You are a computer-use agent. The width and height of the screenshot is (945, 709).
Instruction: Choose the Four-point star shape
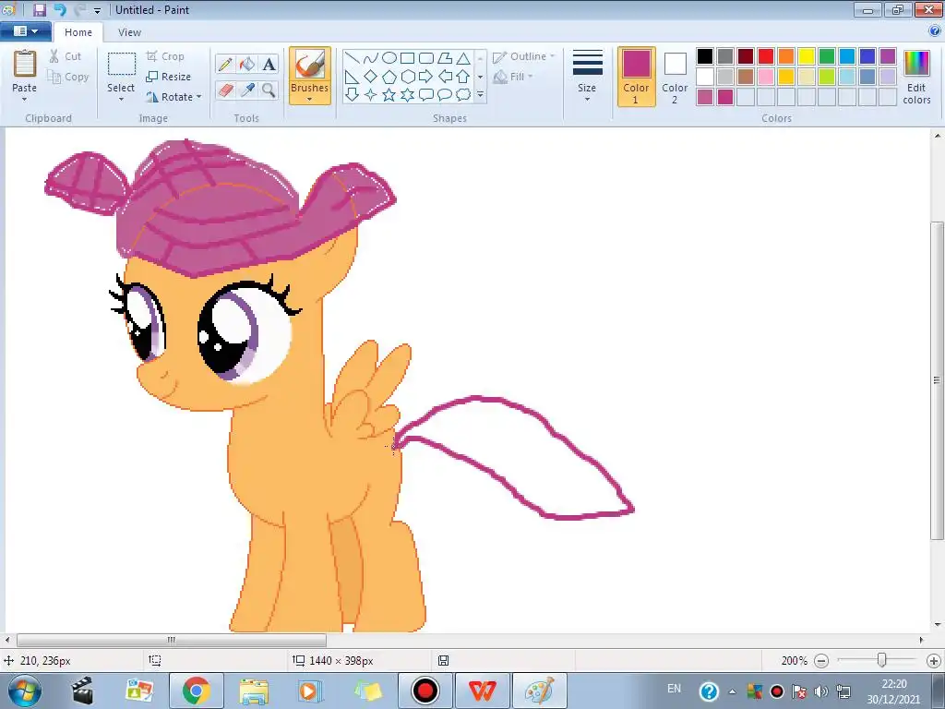click(371, 95)
